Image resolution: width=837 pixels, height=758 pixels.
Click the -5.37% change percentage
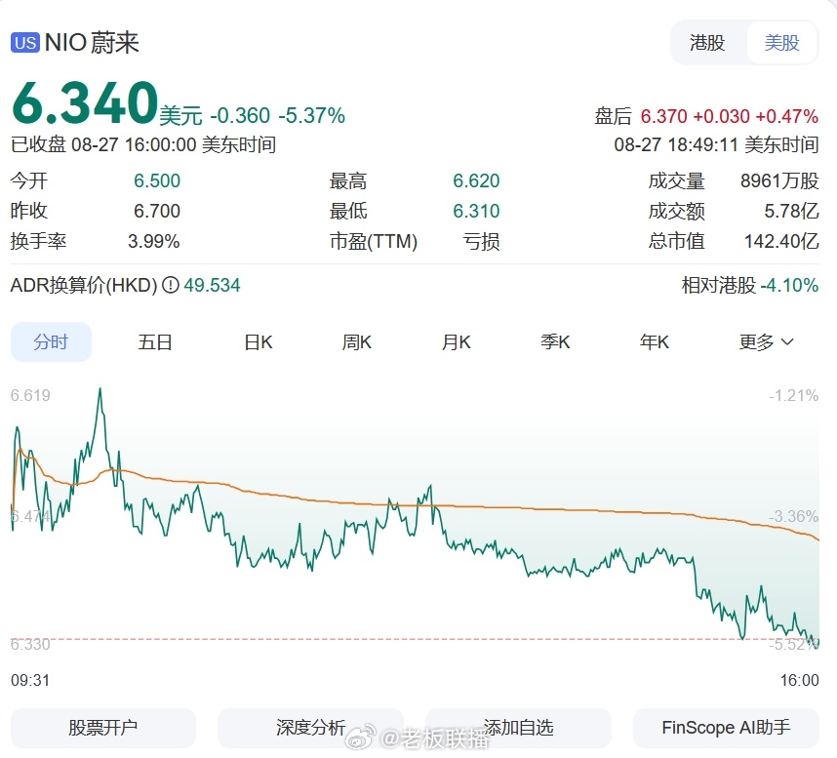pos(312,116)
